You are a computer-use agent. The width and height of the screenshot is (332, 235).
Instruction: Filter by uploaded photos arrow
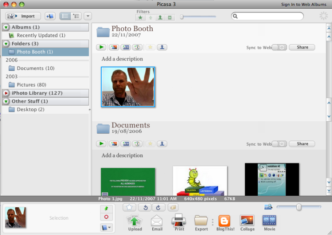click(x=151, y=17)
